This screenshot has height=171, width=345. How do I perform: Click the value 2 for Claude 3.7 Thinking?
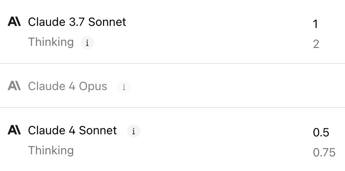tap(316, 44)
